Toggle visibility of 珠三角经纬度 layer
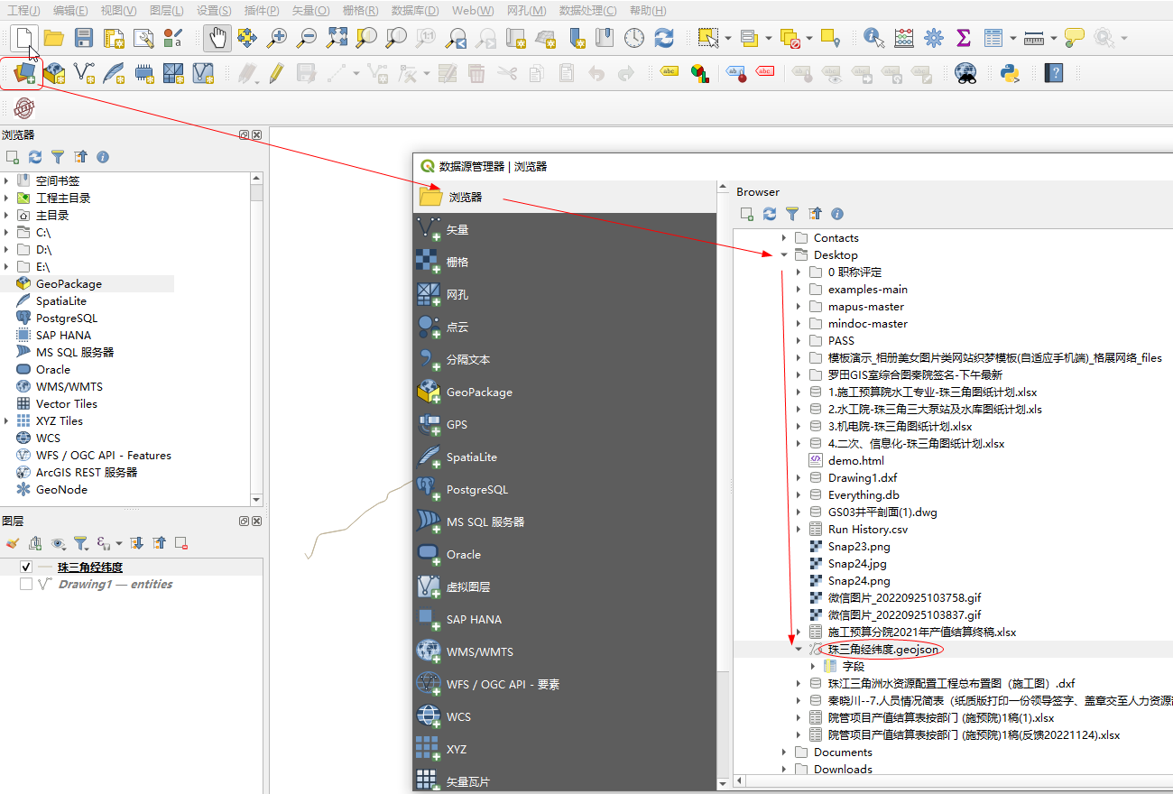Image resolution: width=1173 pixels, height=794 pixels. point(26,567)
